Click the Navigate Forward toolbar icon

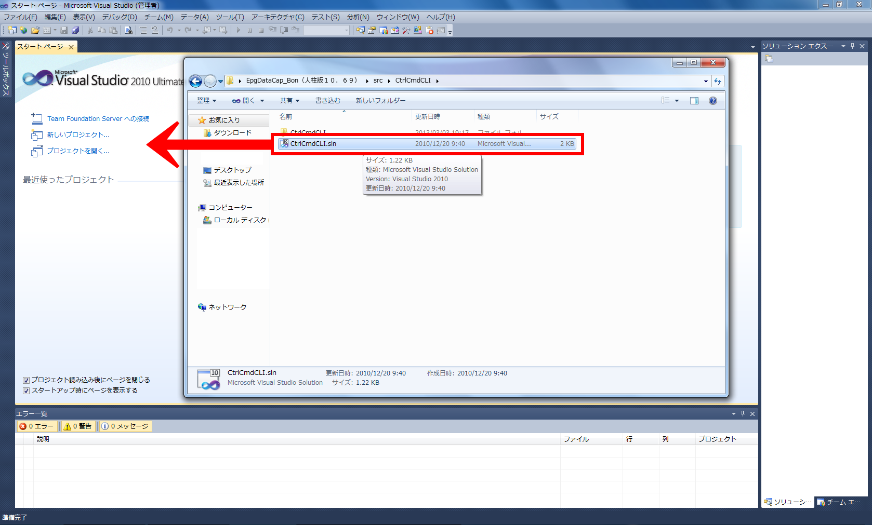click(223, 30)
